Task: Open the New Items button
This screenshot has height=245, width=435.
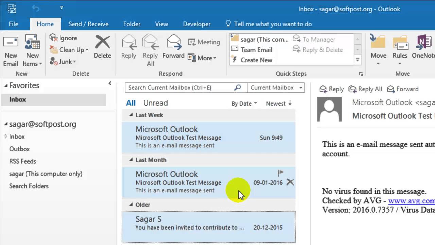Action: [x=32, y=51]
